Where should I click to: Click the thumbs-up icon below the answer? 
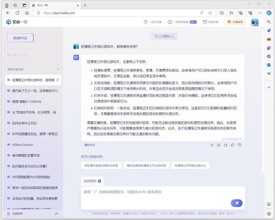coord(233,145)
